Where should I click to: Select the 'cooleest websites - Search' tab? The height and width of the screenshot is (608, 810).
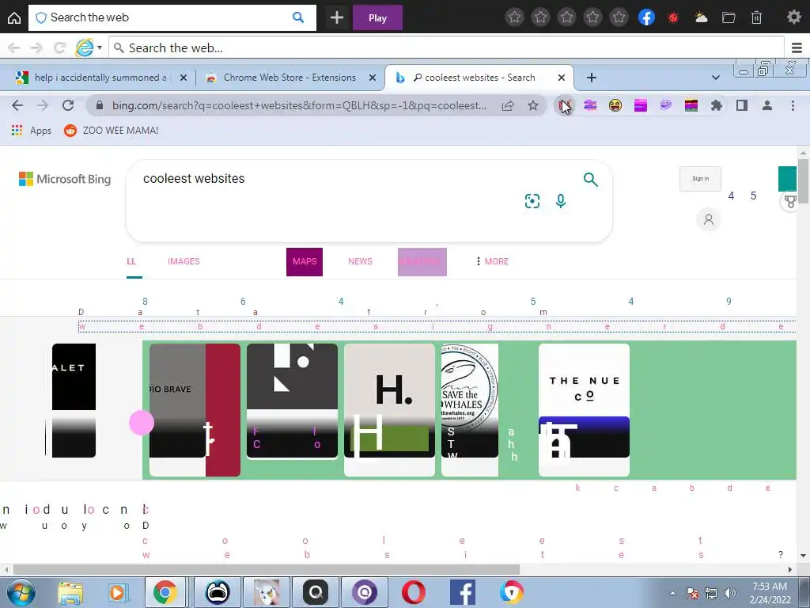click(x=480, y=78)
